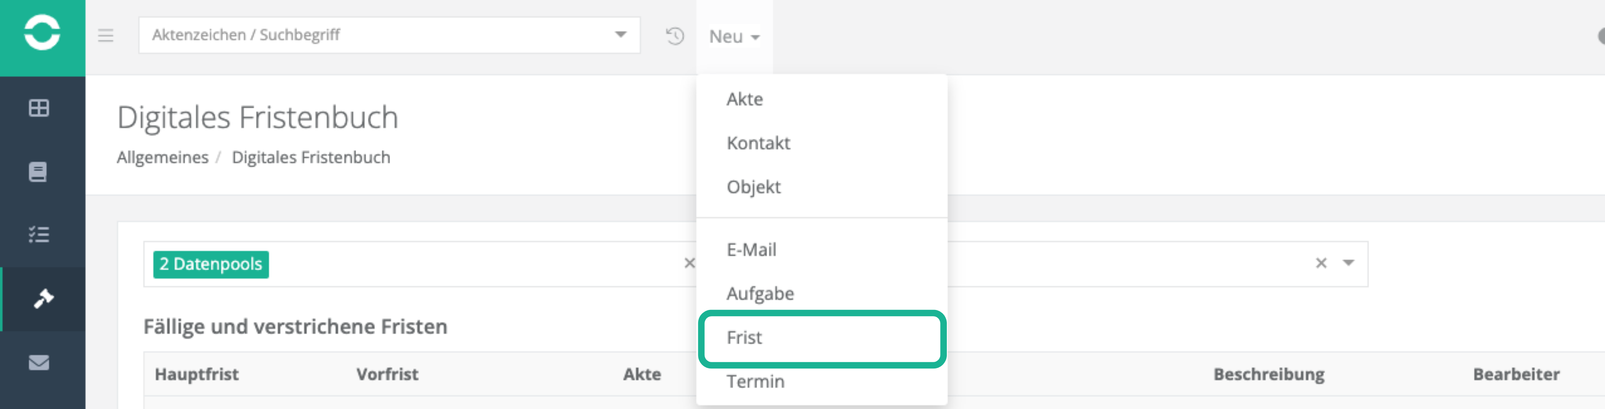Open the book icon in sidebar

[x=38, y=171]
